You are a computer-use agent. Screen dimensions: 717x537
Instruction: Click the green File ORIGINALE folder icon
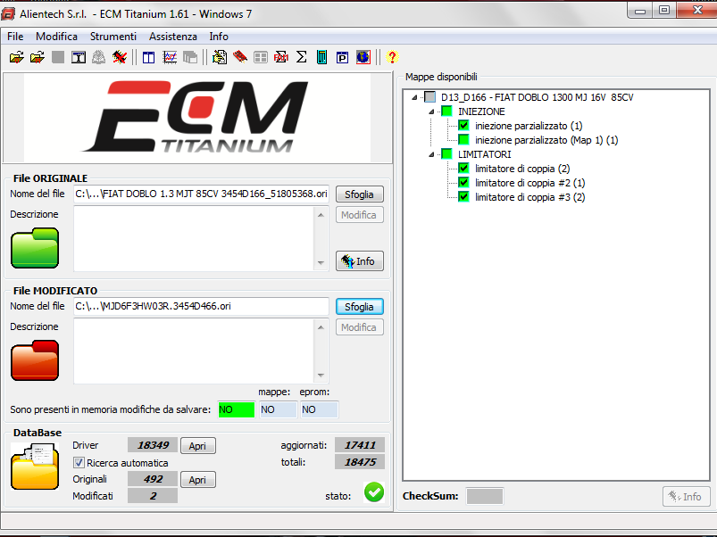click(x=35, y=248)
